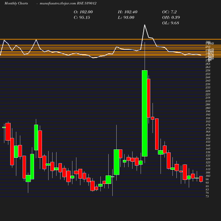Click the last red candlestick at the right end
This screenshot has width=221, height=221.
[x=201, y=179]
